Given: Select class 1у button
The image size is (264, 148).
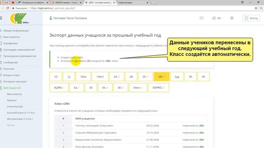Looking at the screenshot, I should 69,76.
